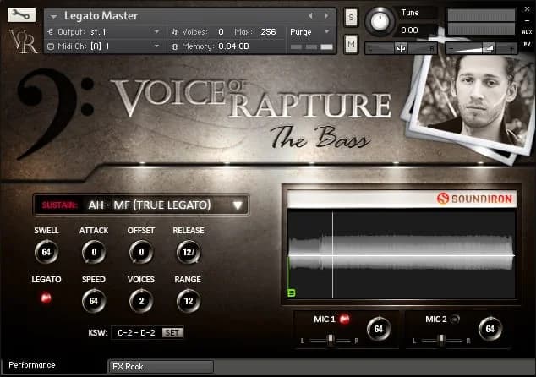Click the Release knob set to 127
The image size is (536, 377).
(x=189, y=252)
